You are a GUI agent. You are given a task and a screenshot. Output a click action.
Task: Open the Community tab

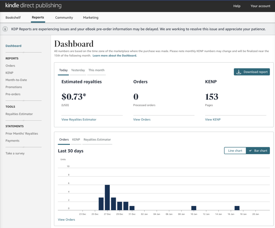(x=64, y=17)
